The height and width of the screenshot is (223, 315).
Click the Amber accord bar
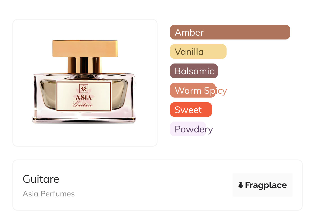pos(230,32)
